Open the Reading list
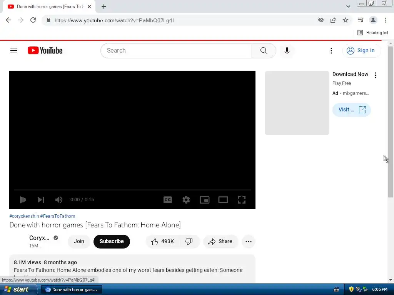Viewport: 394px width, 295px height. (x=373, y=33)
